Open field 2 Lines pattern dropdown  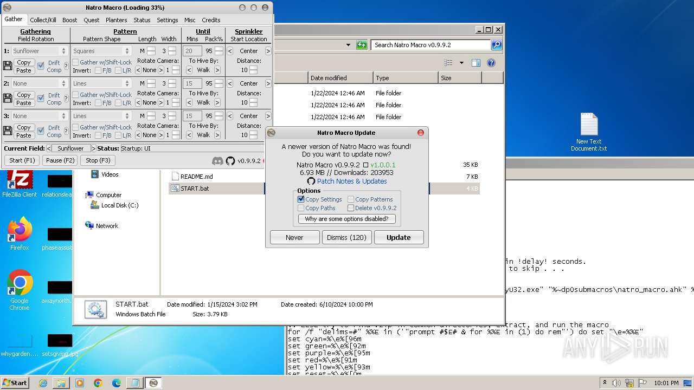click(101, 83)
